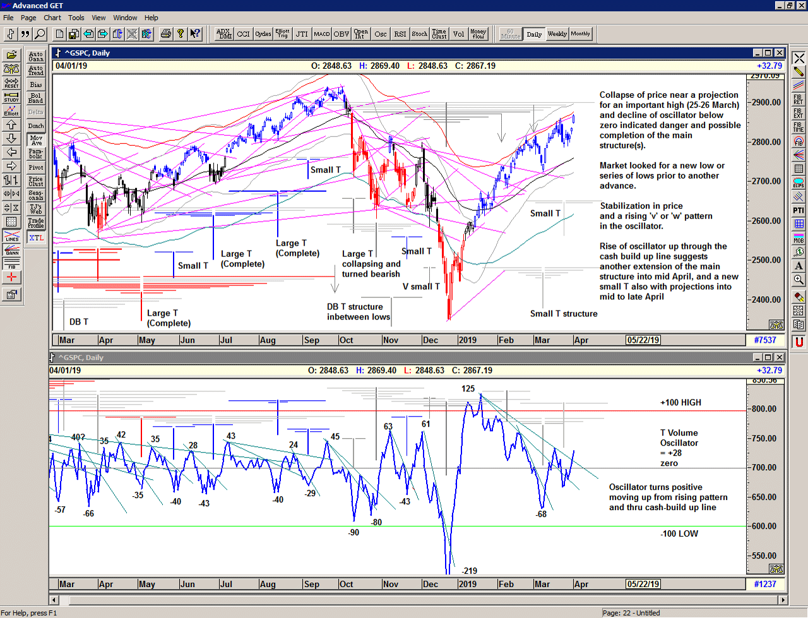Image resolution: width=808 pixels, height=618 pixels.
Task: Pick the text annotation 'A' tool
Action: pos(799,266)
